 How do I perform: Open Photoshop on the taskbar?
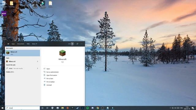tap(82, 108)
